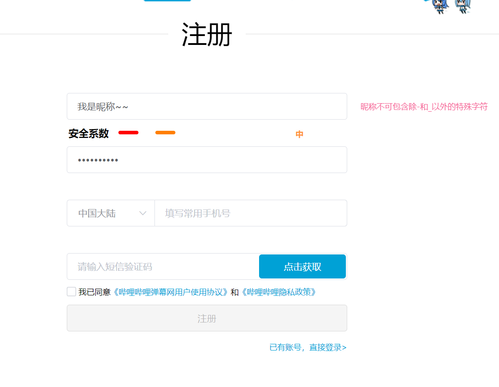This screenshot has width=499, height=387.
Task: Click the chevron arrow in country selector
Action: click(143, 214)
